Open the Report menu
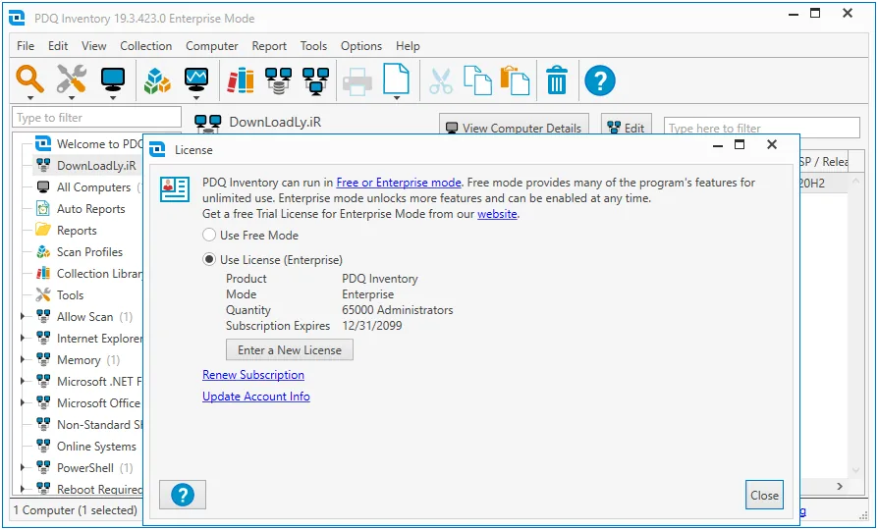The image size is (878, 530). coord(269,46)
